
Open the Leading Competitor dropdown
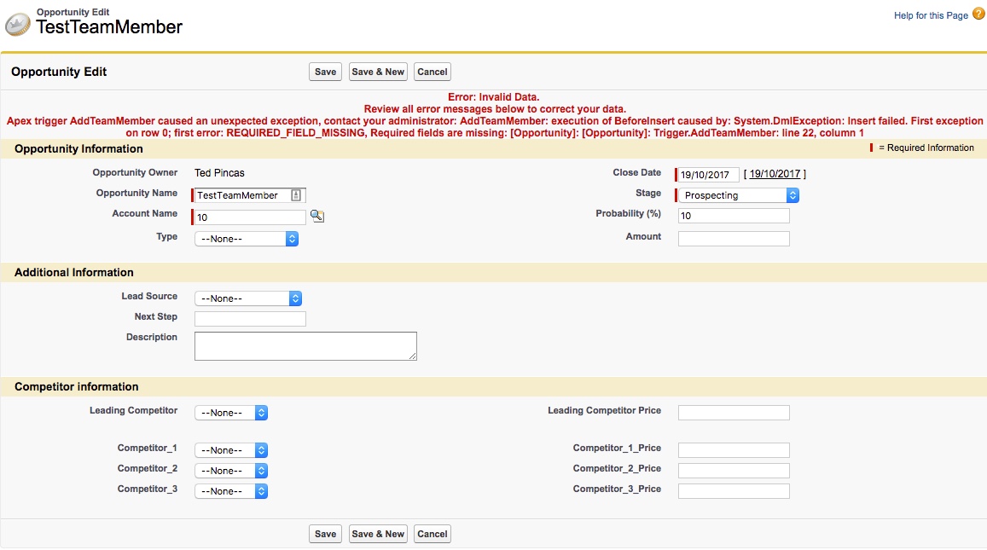pyautogui.click(x=231, y=413)
